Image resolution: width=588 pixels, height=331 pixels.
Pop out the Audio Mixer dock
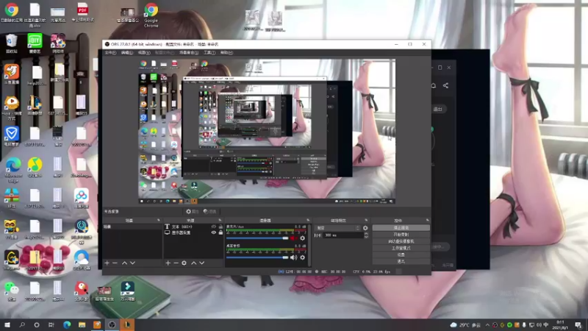point(308,220)
